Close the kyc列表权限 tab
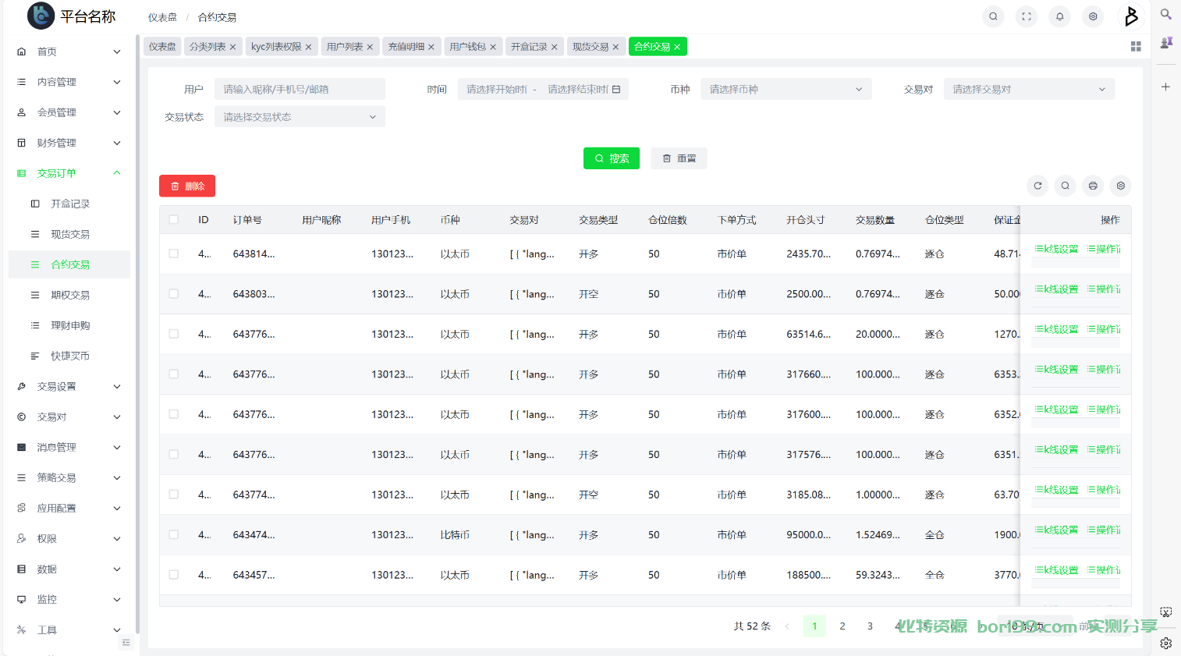 pyautogui.click(x=308, y=47)
